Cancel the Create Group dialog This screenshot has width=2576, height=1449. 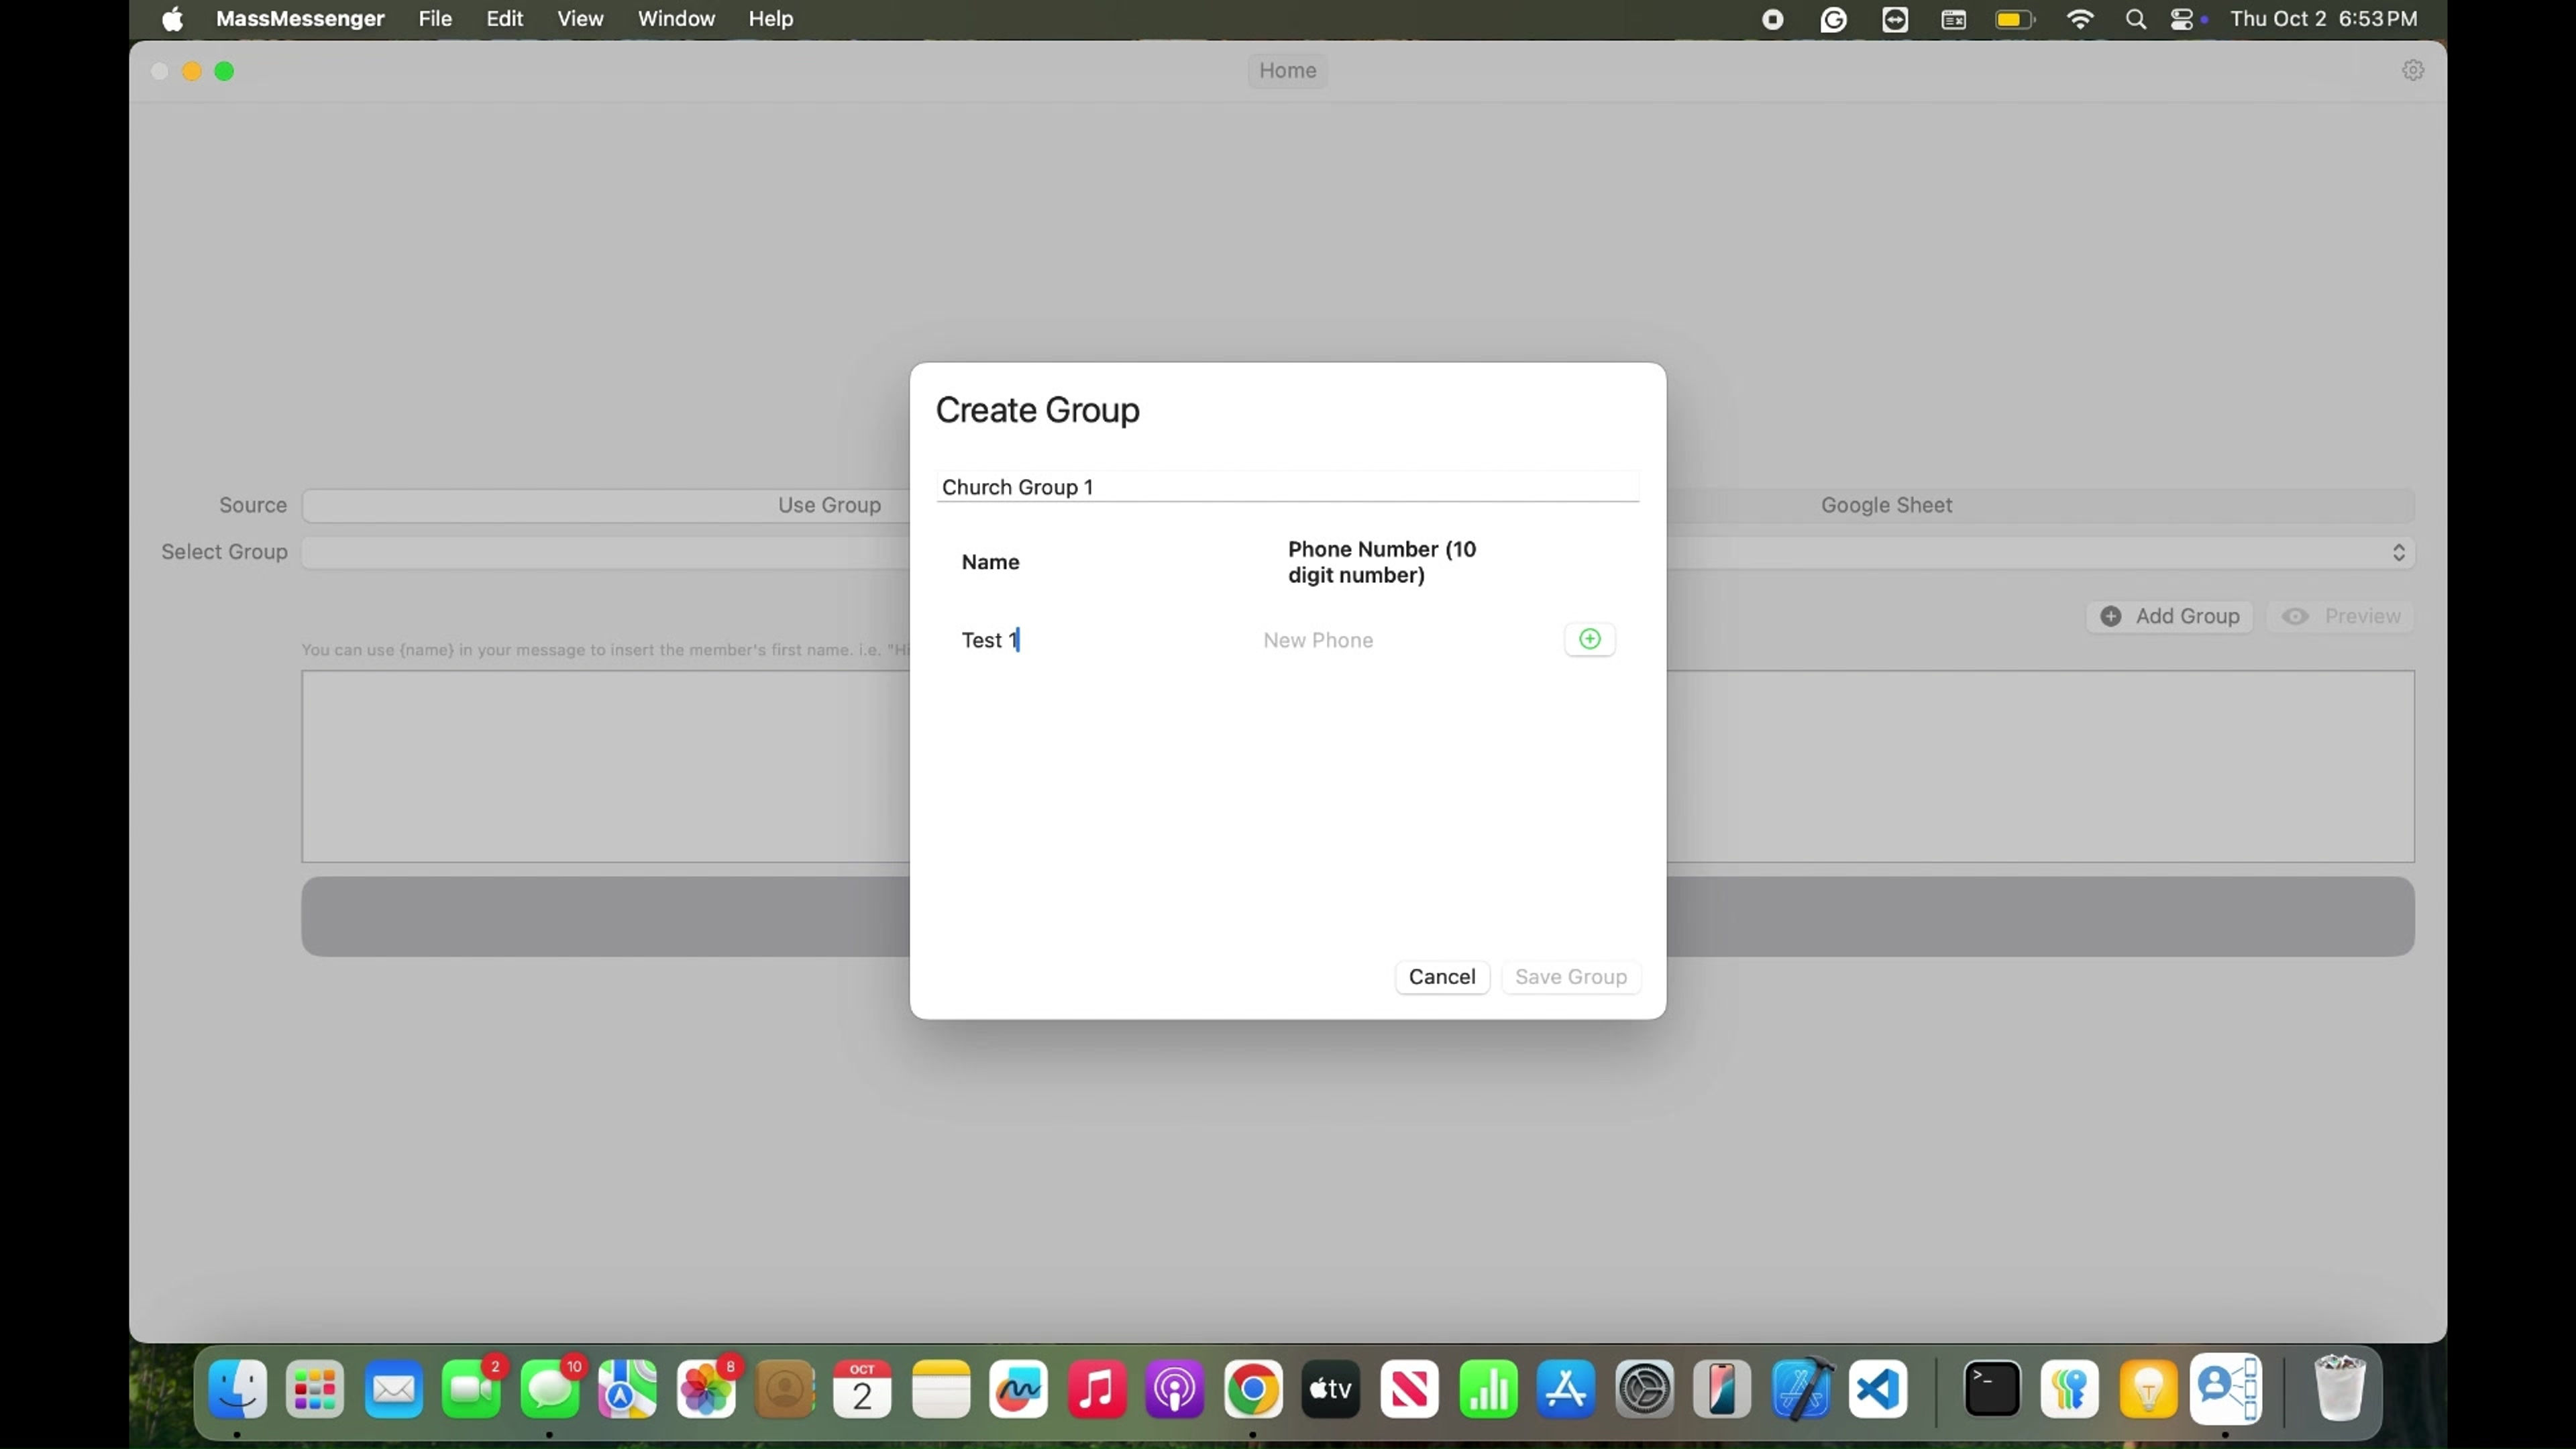[1441, 977]
